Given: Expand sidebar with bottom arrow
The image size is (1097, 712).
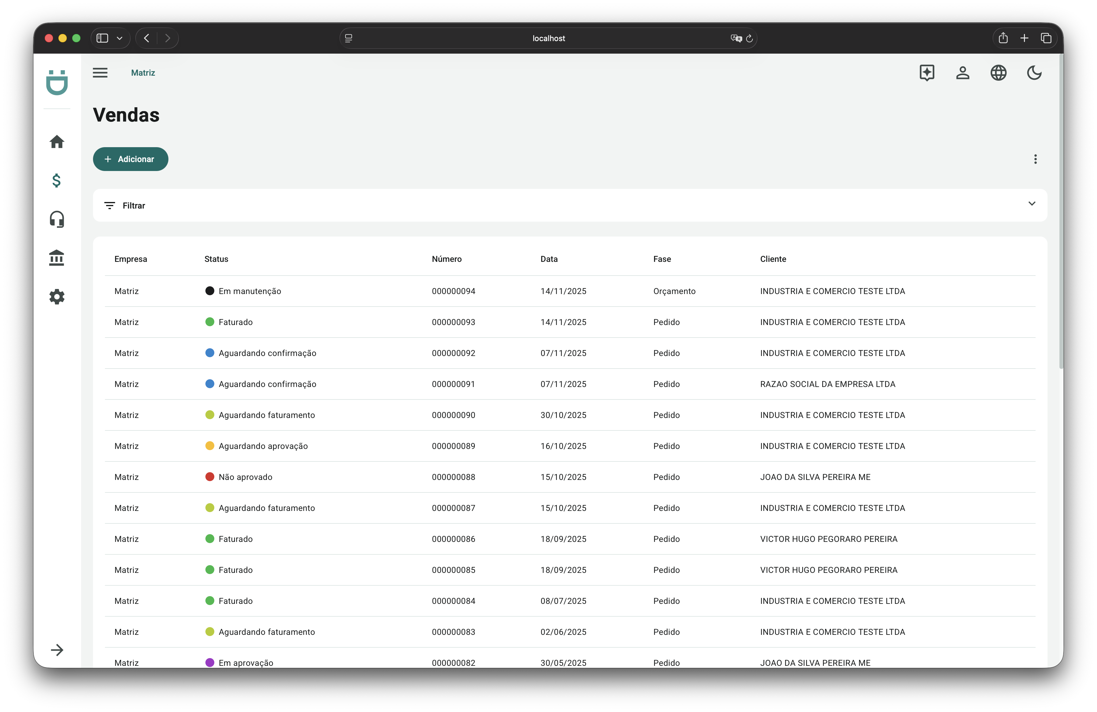Looking at the screenshot, I should [x=57, y=650].
